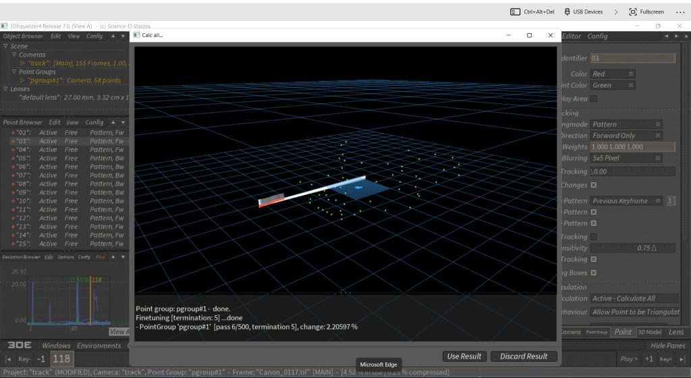Viewport: 691px width, 378px height.
Task: Collapse the Point Groups tree node
Action: pyautogui.click(x=14, y=72)
